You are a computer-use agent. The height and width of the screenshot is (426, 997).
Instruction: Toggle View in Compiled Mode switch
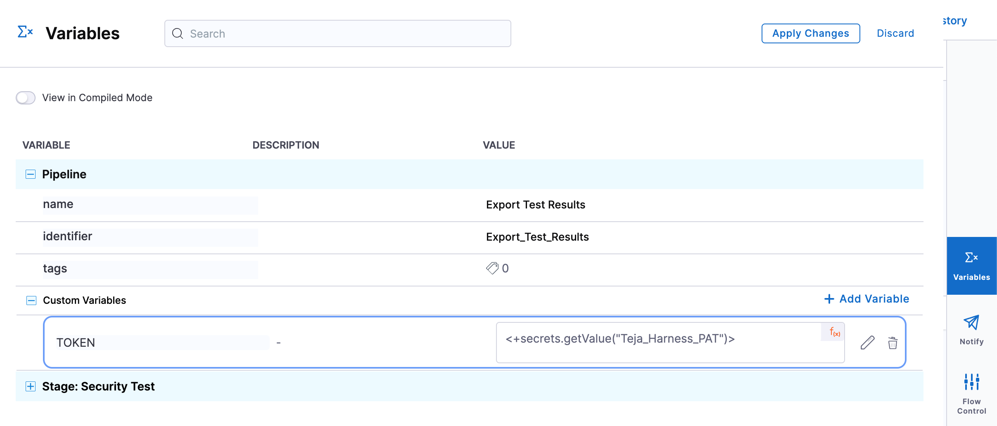click(26, 98)
